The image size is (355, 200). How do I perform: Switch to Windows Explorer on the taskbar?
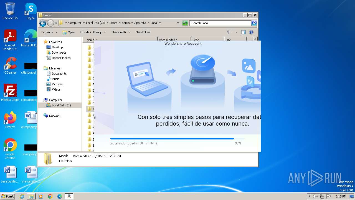31,196
